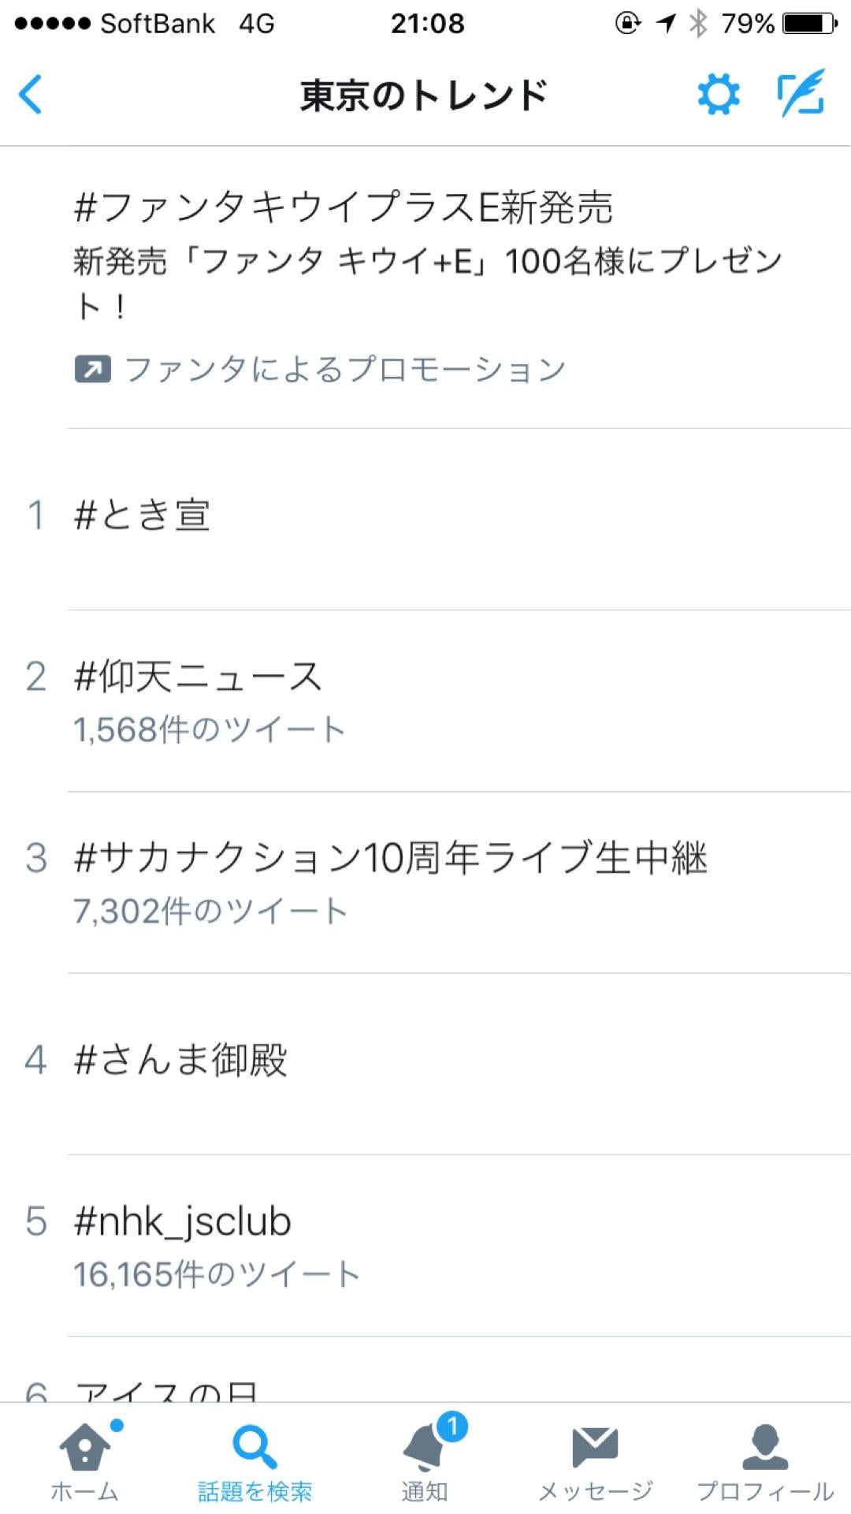This screenshot has height=1514, width=851.
Task: Tap the 東京のトレンド title
Action: pos(424,95)
